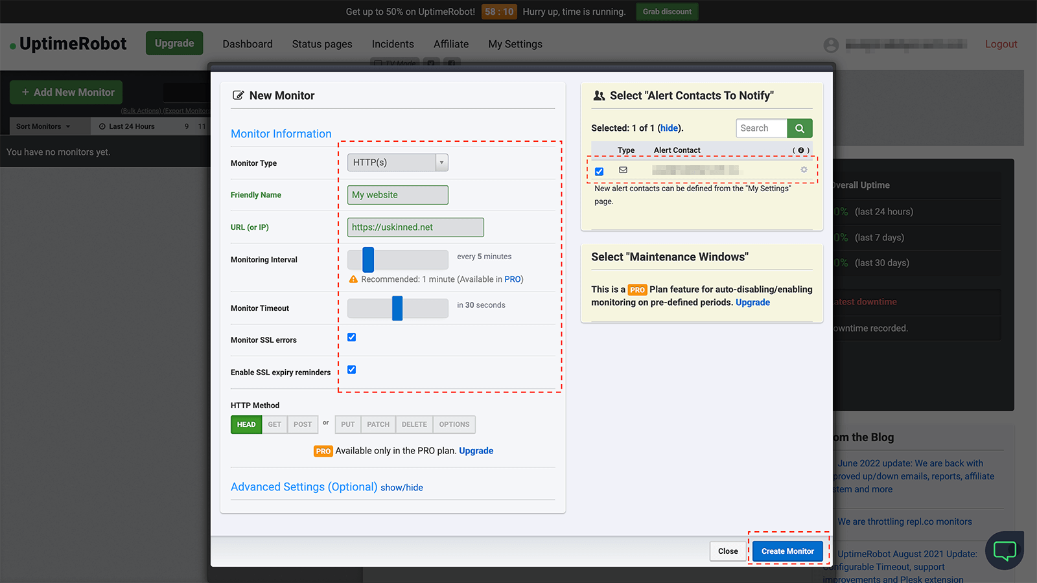Viewport: 1037px width, 583px height.
Task: Select the POST HTTP method
Action: click(x=303, y=424)
